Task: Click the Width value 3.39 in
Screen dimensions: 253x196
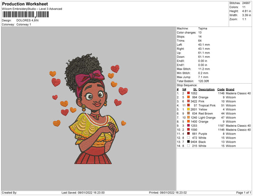Action: click(247, 15)
